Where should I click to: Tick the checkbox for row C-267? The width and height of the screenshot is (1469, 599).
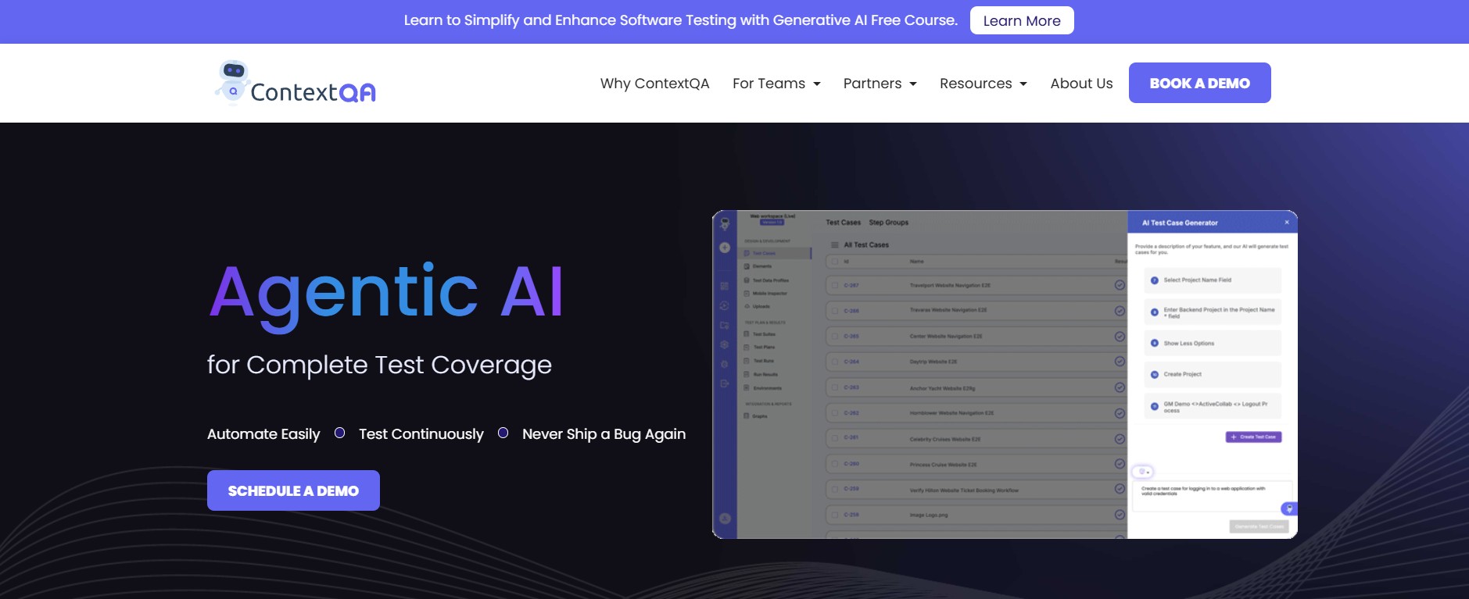(834, 285)
